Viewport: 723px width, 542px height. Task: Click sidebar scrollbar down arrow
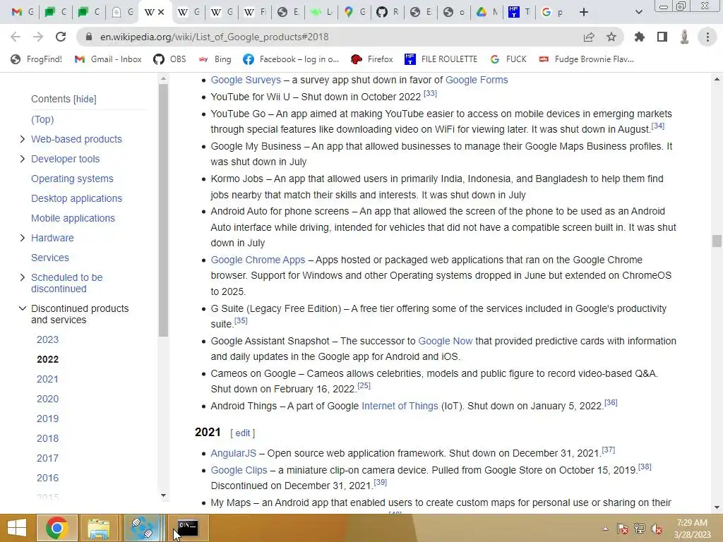163,495
